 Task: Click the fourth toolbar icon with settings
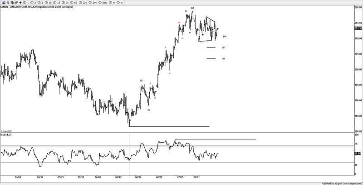[x=16, y=3]
